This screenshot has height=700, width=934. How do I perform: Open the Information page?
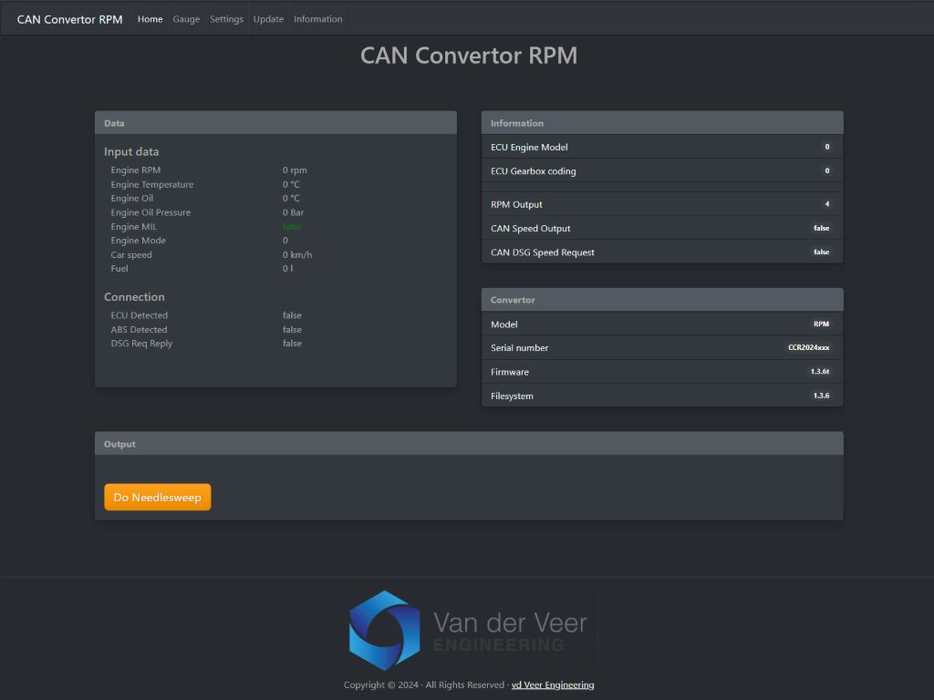point(317,18)
